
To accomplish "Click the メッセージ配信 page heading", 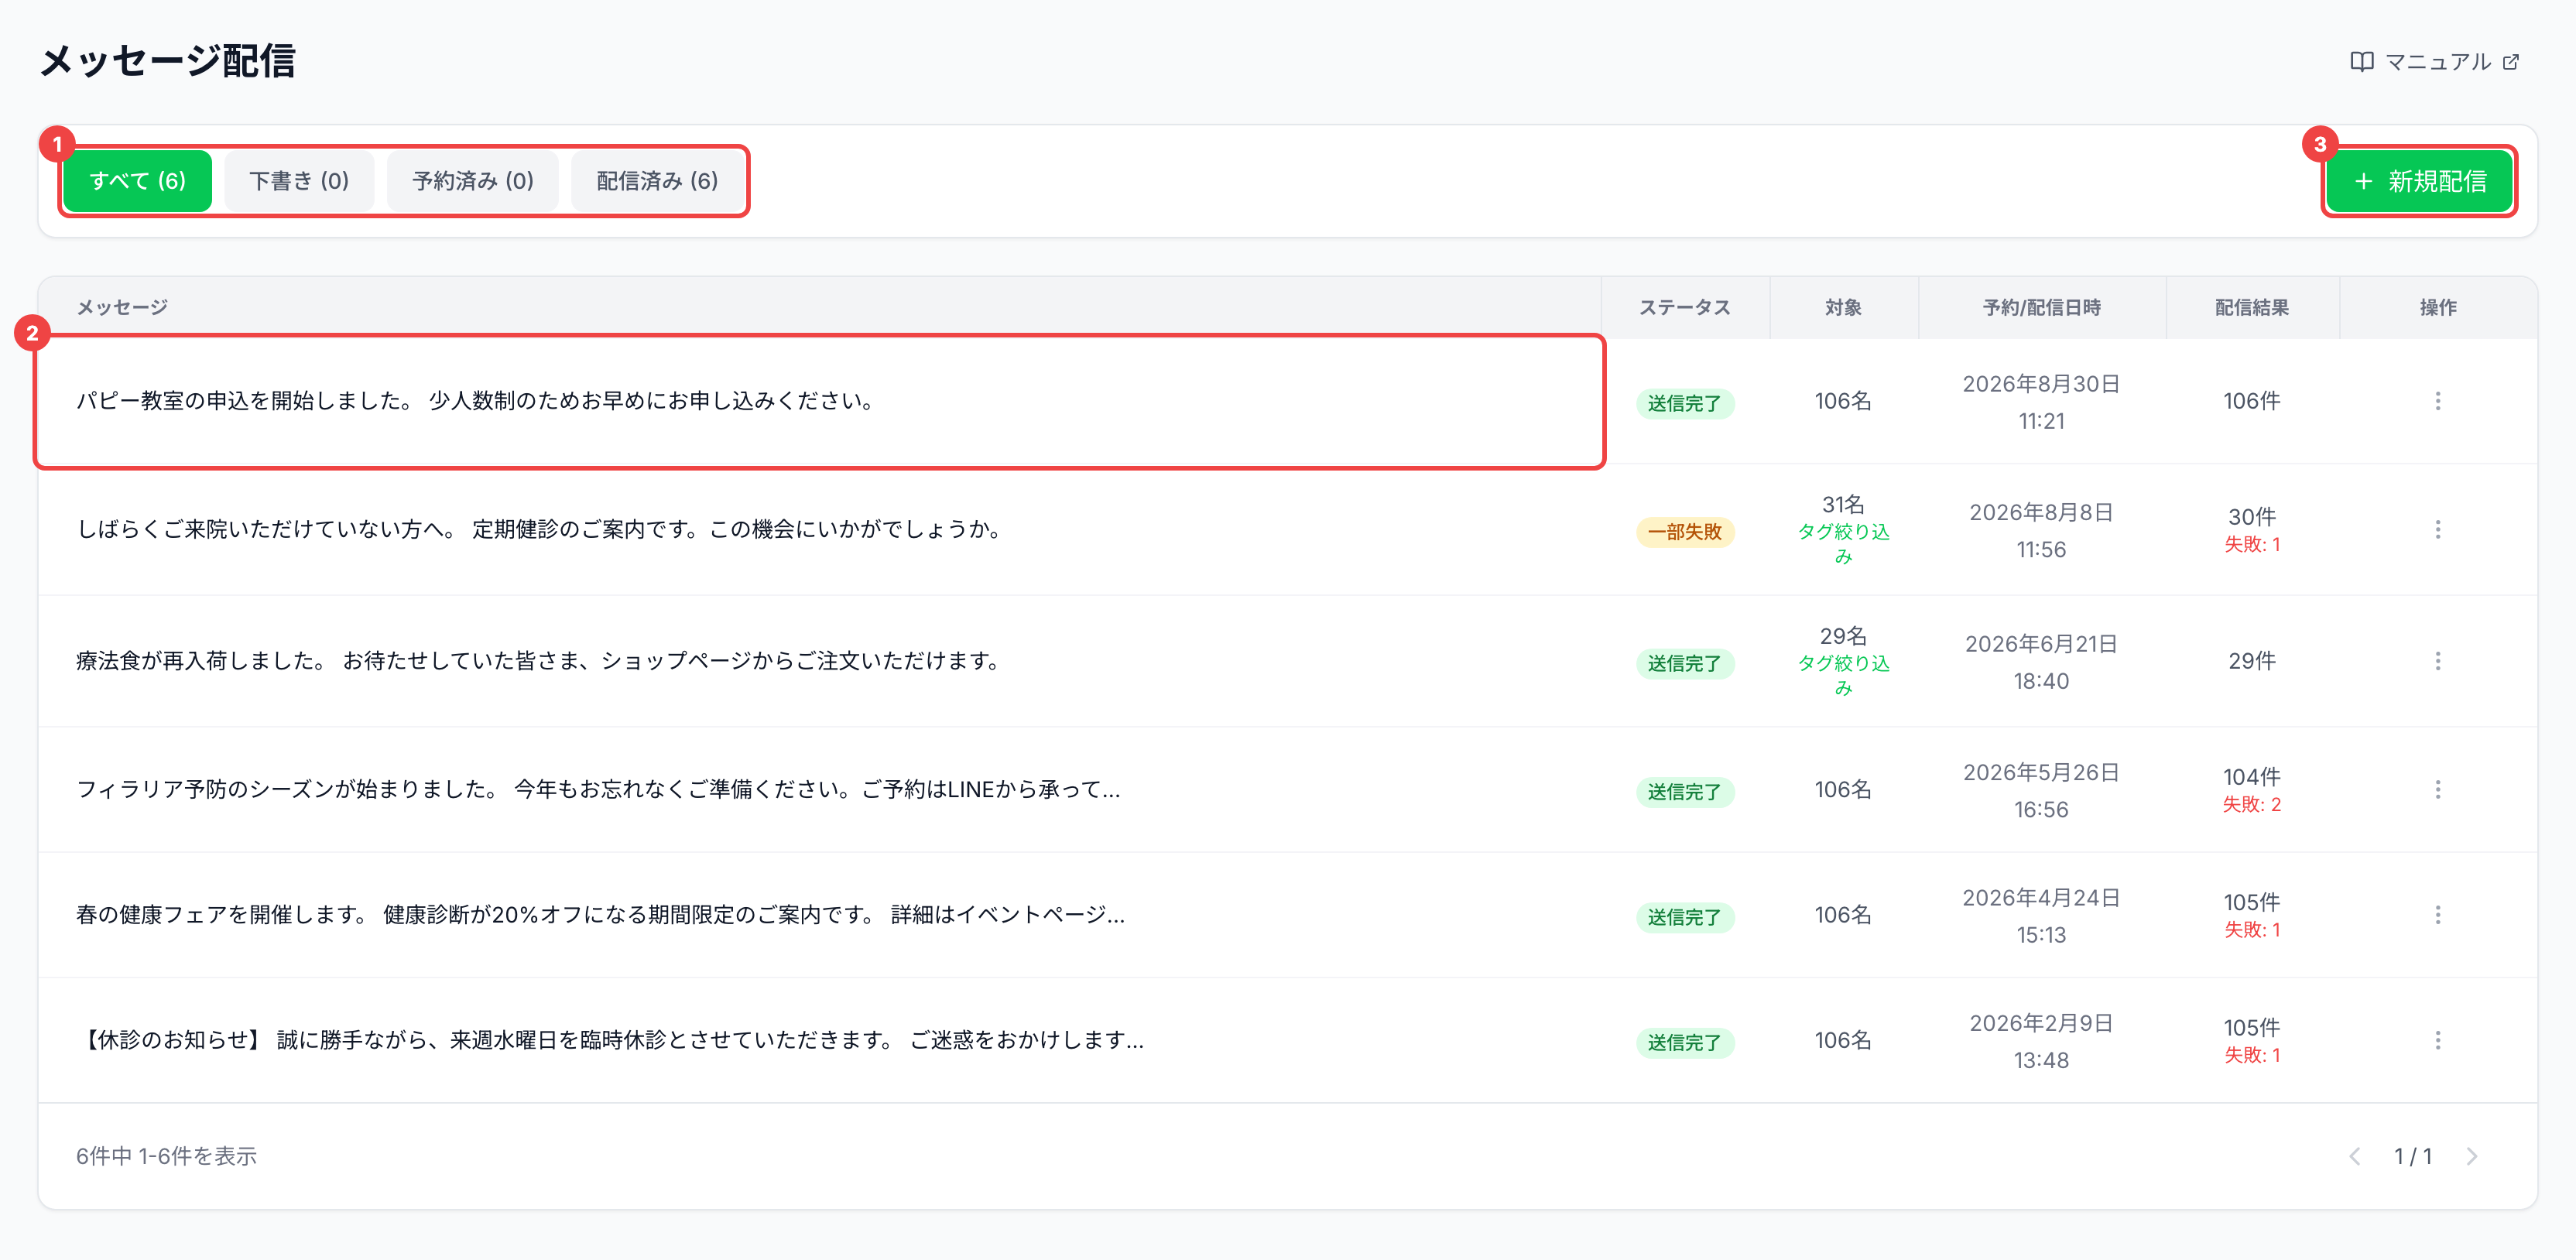I will 167,61.
